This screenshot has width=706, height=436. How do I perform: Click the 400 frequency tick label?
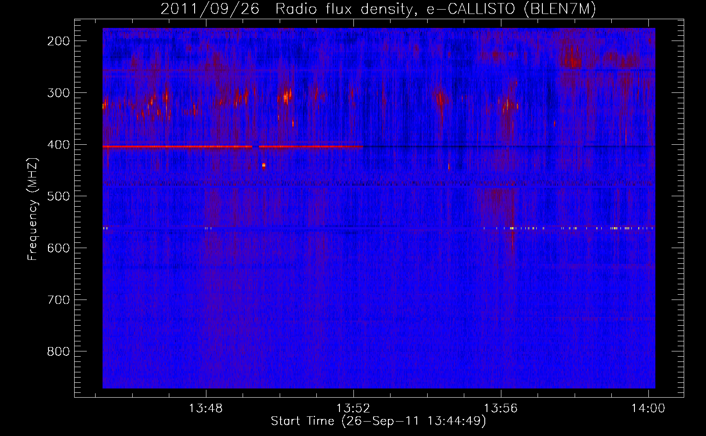(58, 145)
